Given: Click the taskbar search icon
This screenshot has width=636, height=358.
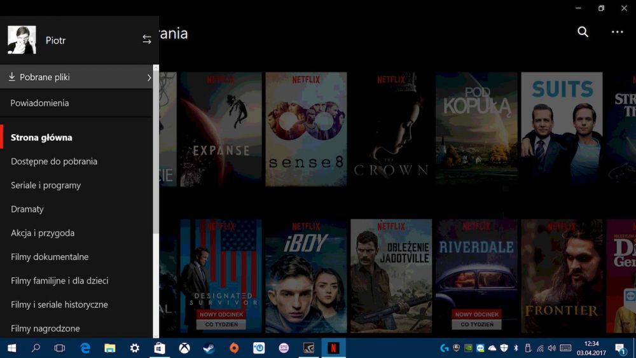Looking at the screenshot, I should tap(36, 348).
